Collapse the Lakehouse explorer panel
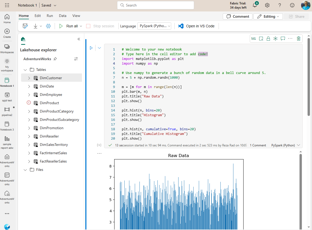312x230 pixels. click(79, 39)
